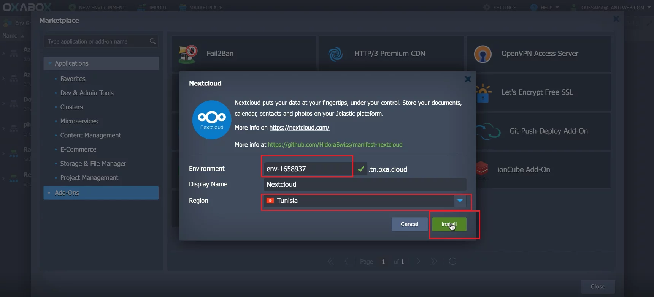This screenshot has height=297, width=654.
Task: Click the HTTP/3 Premium CDN swirl icon
Action: pos(335,54)
